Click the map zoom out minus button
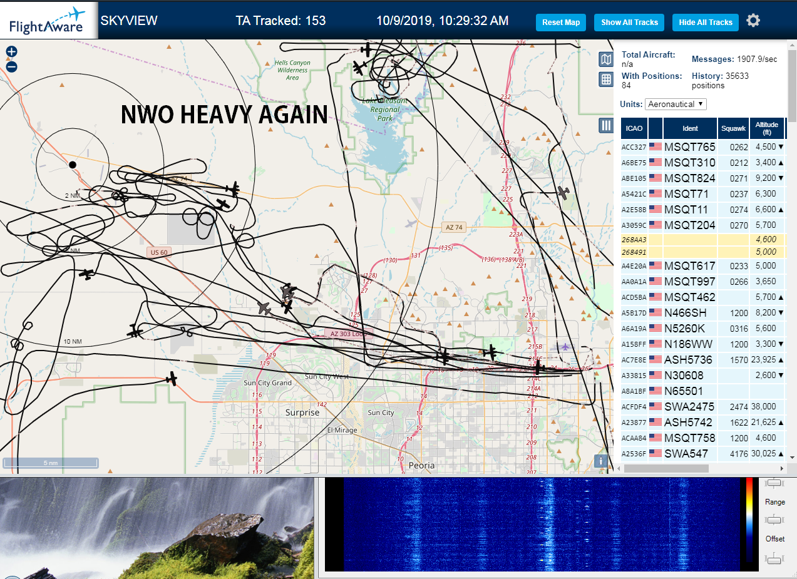The width and height of the screenshot is (797, 579). pyautogui.click(x=11, y=66)
